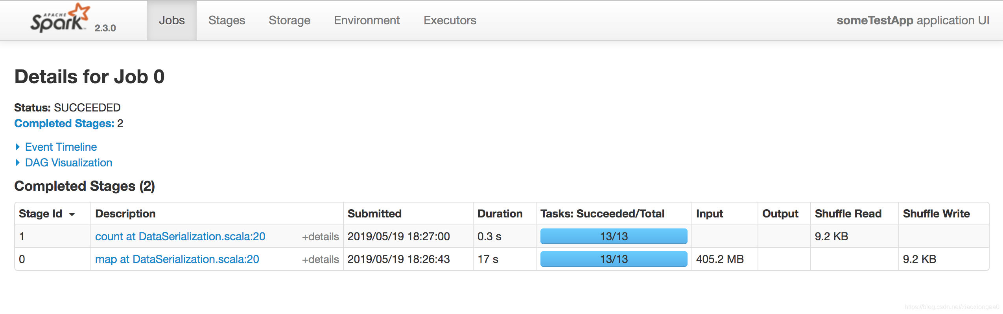Open the Executors tab
Screen dimensions: 1003x314
[x=450, y=20]
